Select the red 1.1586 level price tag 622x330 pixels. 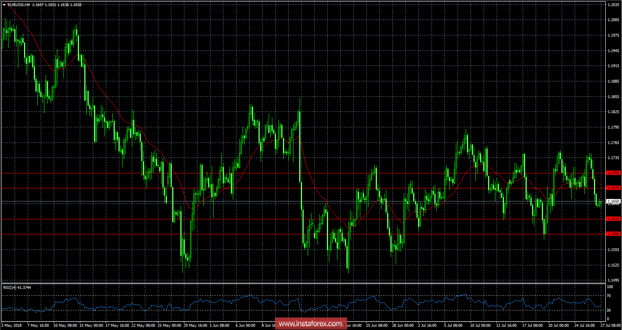[613, 234]
